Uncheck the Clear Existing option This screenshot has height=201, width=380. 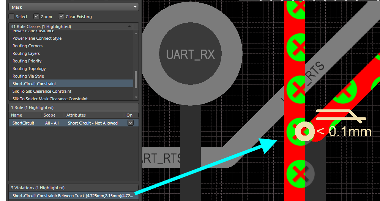[61, 17]
